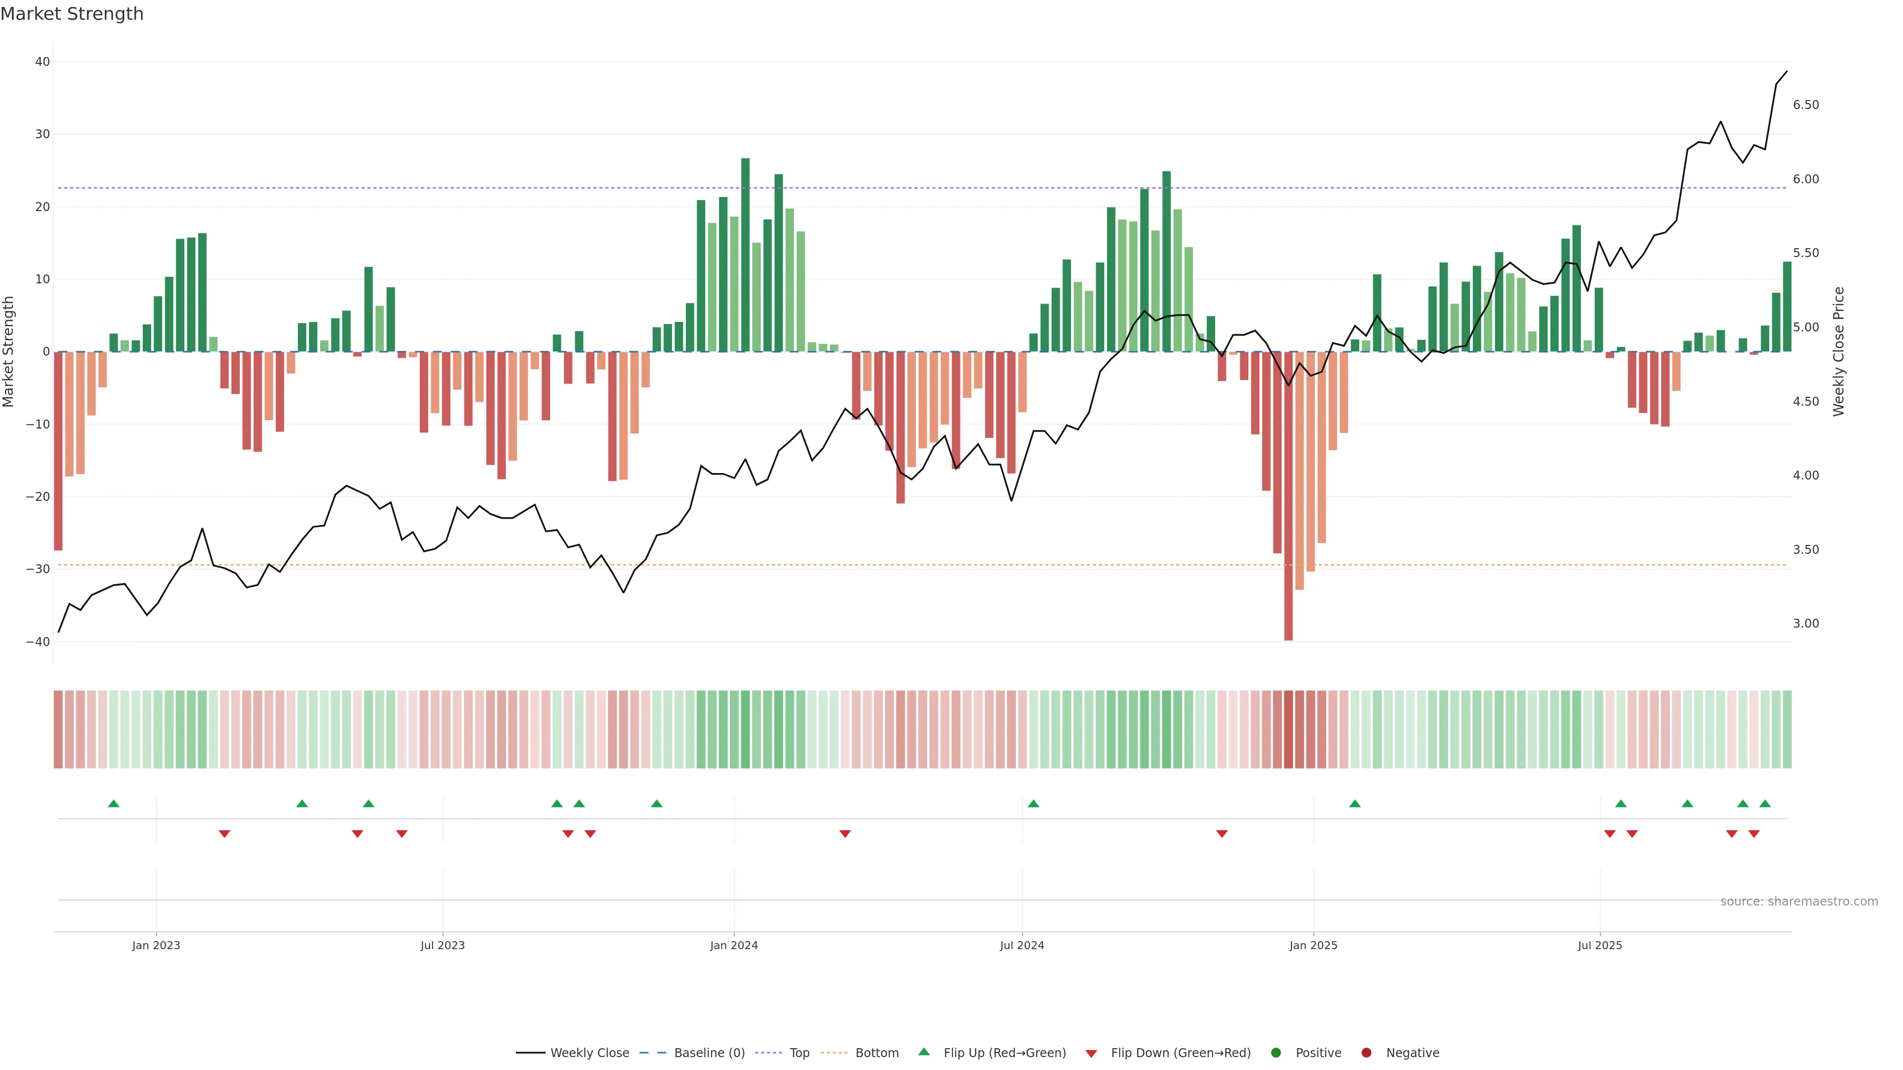This screenshot has width=1903, height=1070.
Task: Click the Jan 2024 x-axis label
Action: [733, 945]
